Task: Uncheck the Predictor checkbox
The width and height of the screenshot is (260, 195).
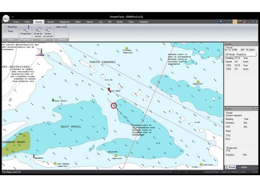Action: click(x=6, y=27)
